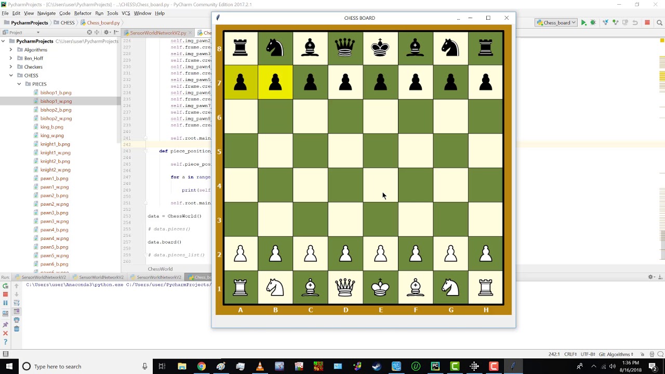Clear the console using the trash icon

point(16,329)
